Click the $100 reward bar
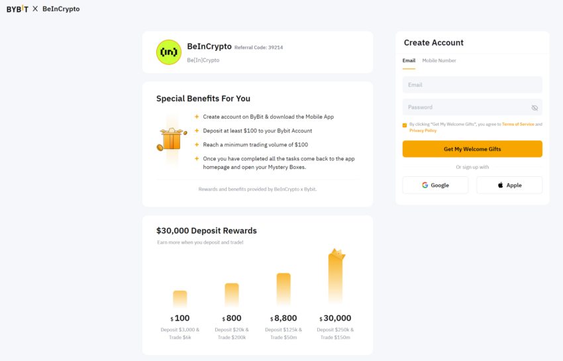Viewport: 563px width, 361px height. (x=180, y=299)
